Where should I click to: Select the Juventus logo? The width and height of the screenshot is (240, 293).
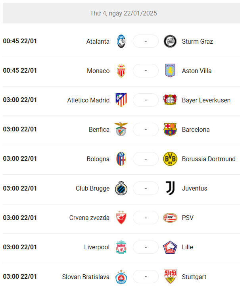pos(170,188)
